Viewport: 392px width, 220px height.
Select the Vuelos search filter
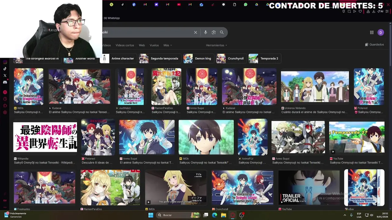(x=154, y=45)
